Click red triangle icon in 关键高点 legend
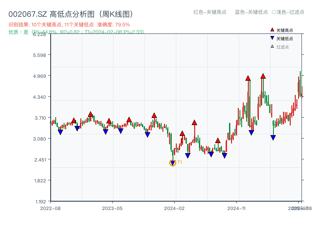335x251 pixels. tap(272, 30)
